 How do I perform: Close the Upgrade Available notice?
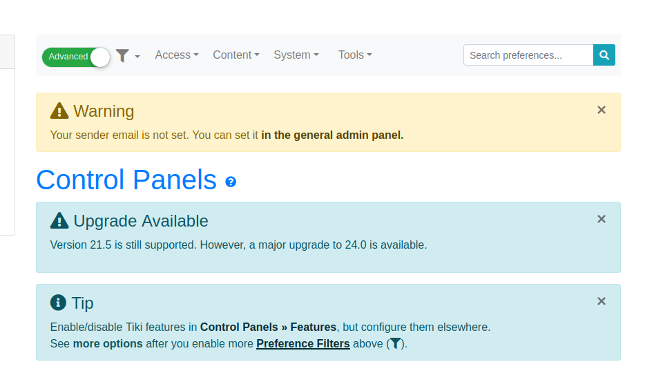coord(602,219)
